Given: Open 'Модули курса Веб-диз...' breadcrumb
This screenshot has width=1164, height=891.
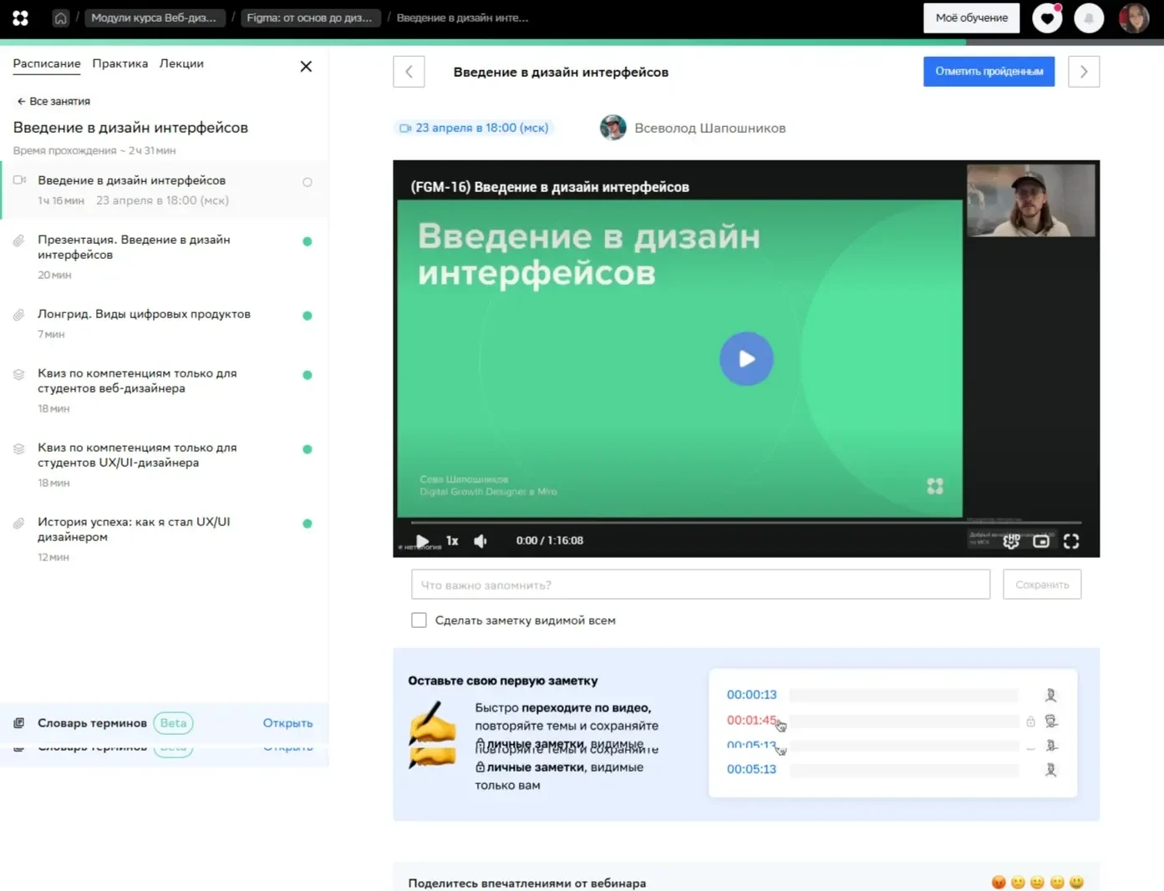Looking at the screenshot, I should click(154, 18).
